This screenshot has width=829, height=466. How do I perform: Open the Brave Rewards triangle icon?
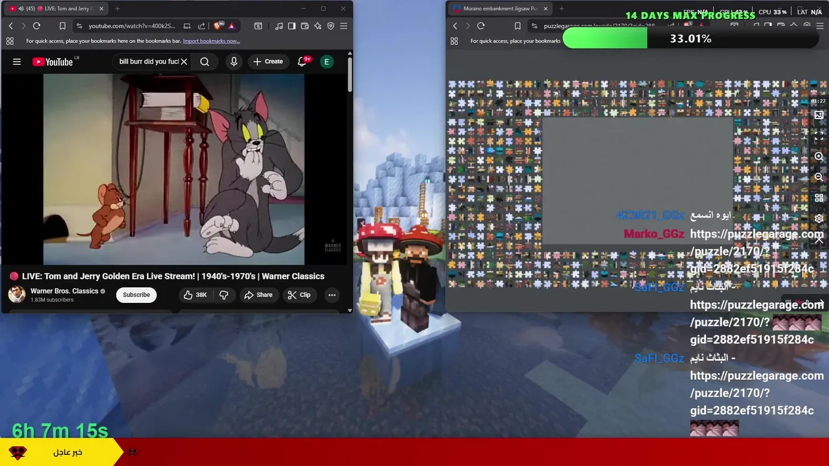[x=231, y=26]
